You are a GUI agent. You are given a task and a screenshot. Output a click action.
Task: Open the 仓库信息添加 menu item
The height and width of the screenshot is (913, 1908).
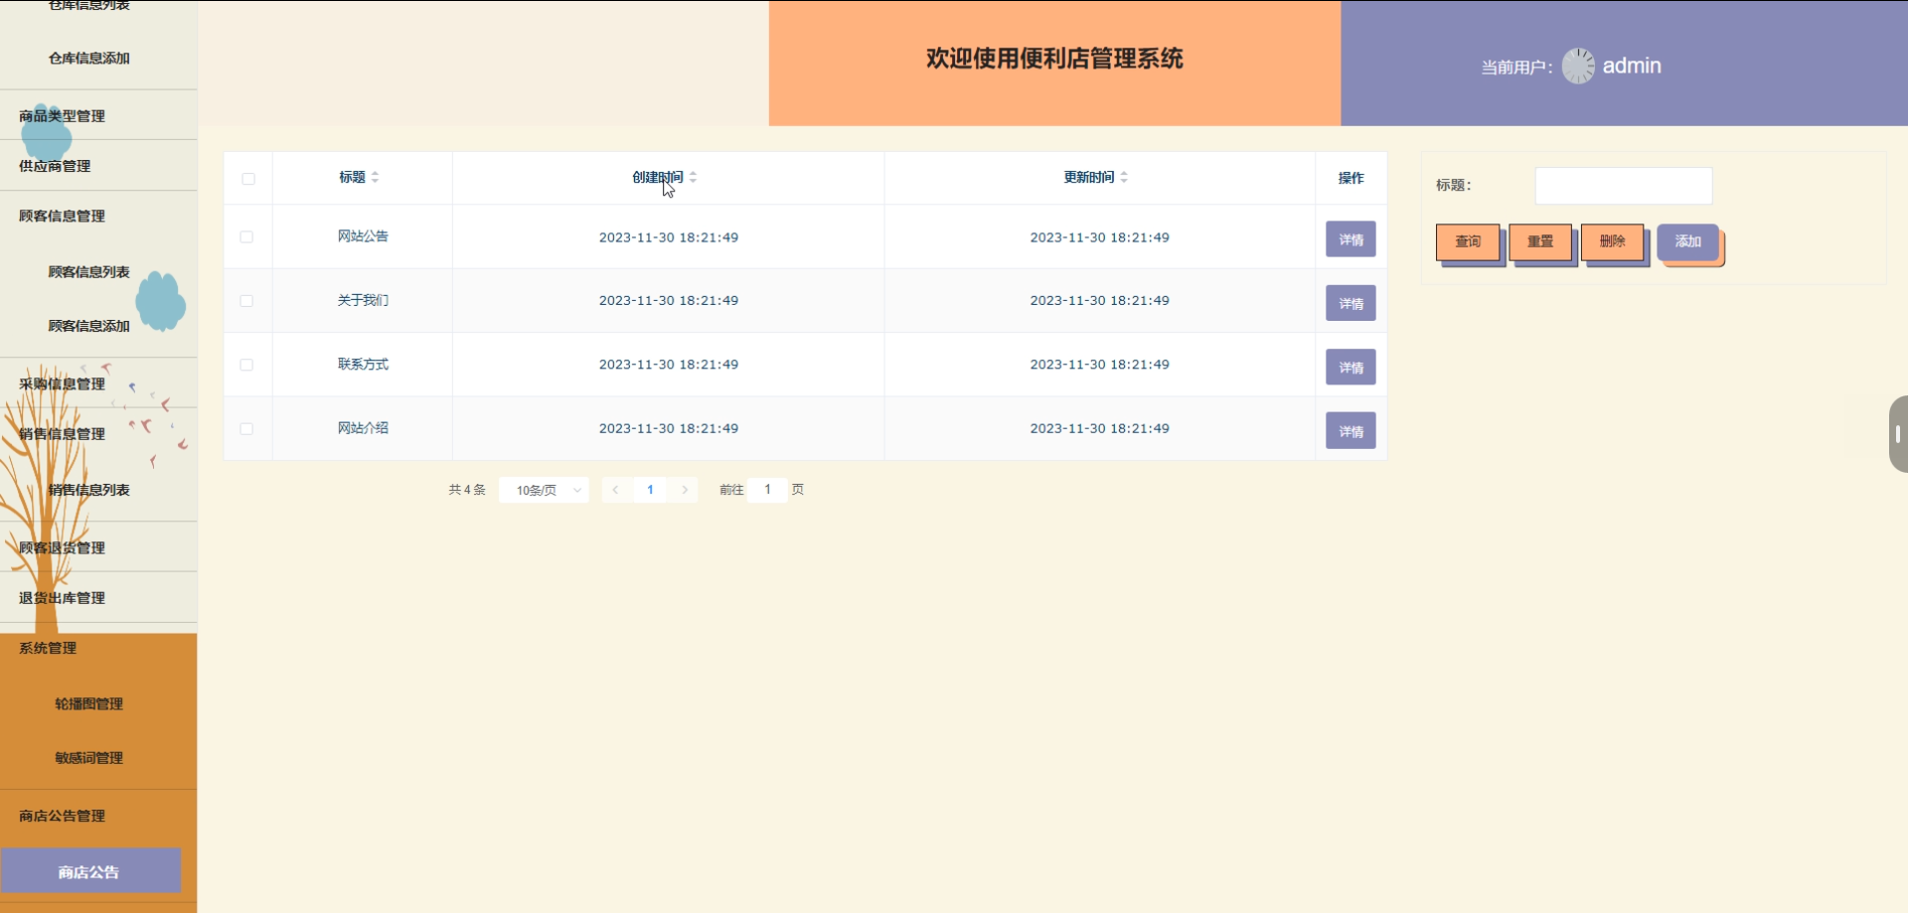89,59
